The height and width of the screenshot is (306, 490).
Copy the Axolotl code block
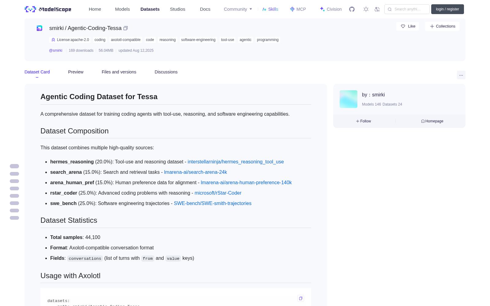point(301,298)
